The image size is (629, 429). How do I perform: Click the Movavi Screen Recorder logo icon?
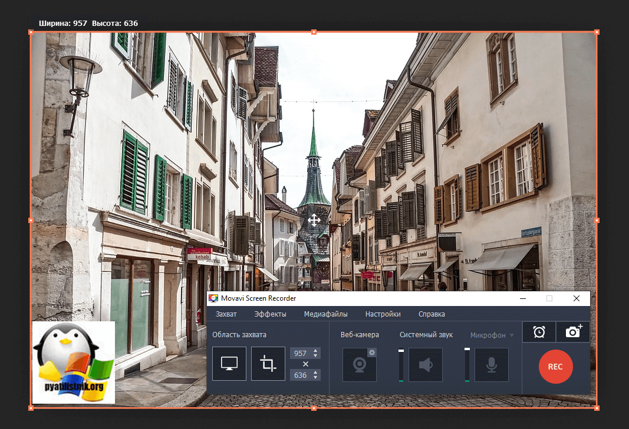213,298
